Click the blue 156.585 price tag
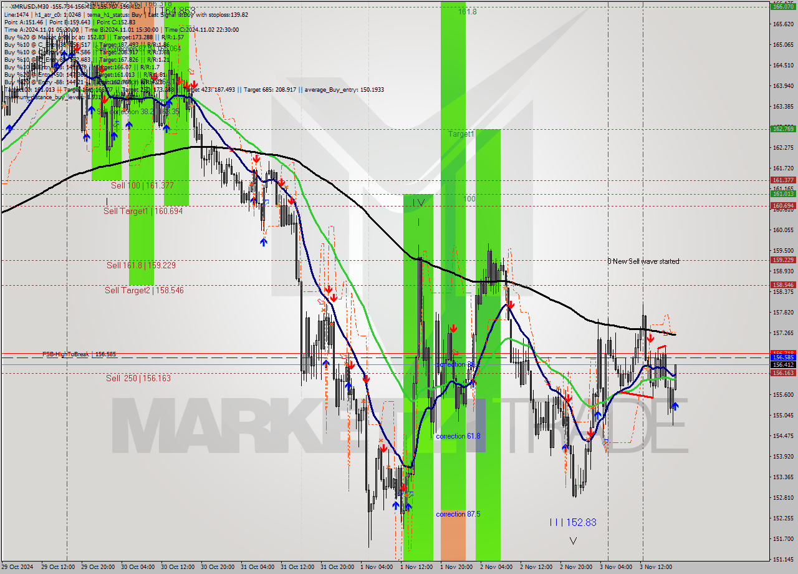Screen dimensions: 798x574 tap(782, 358)
